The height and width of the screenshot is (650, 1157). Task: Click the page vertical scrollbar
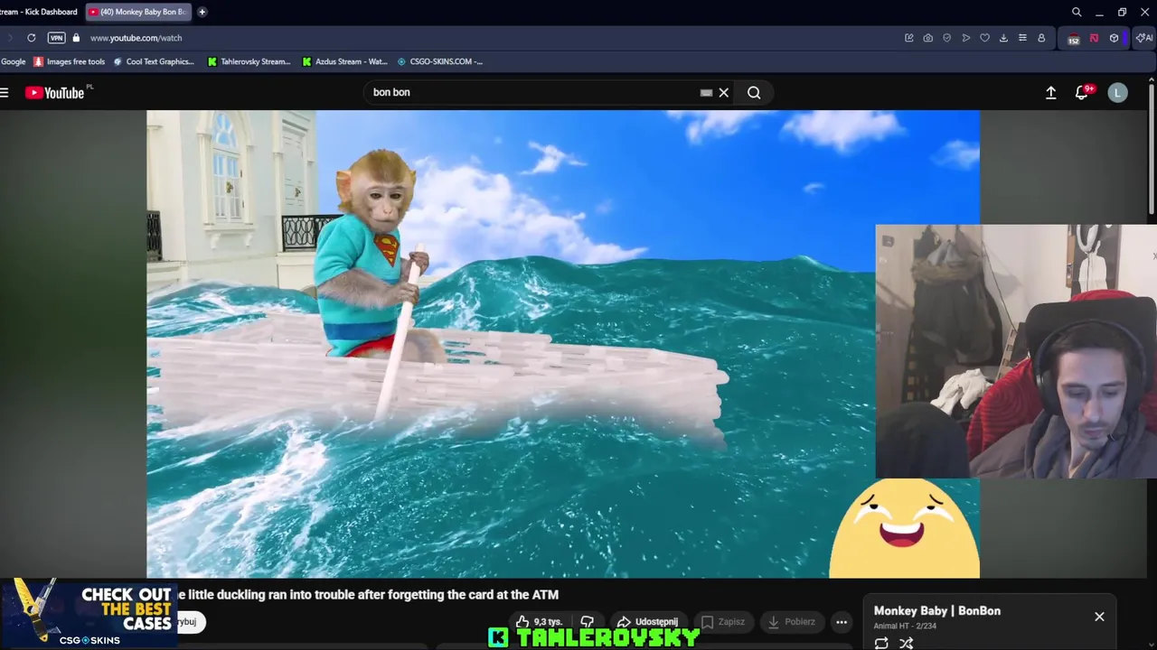click(1151, 149)
